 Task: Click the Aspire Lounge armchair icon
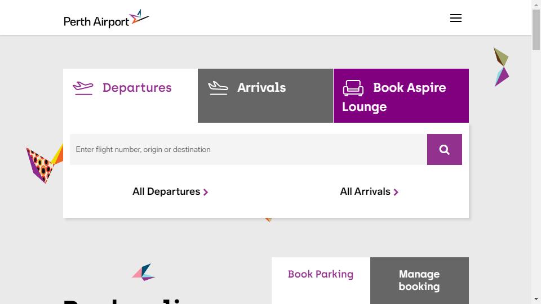click(353, 88)
